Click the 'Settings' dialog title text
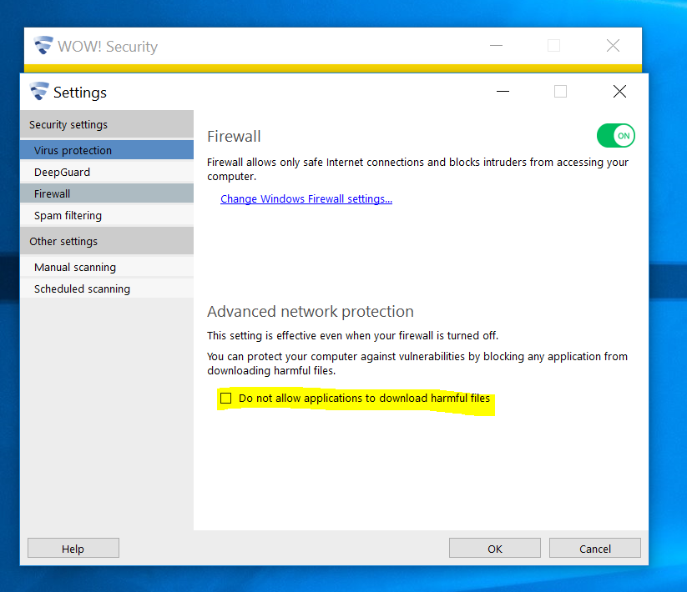This screenshot has width=687, height=592. coord(80,93)
